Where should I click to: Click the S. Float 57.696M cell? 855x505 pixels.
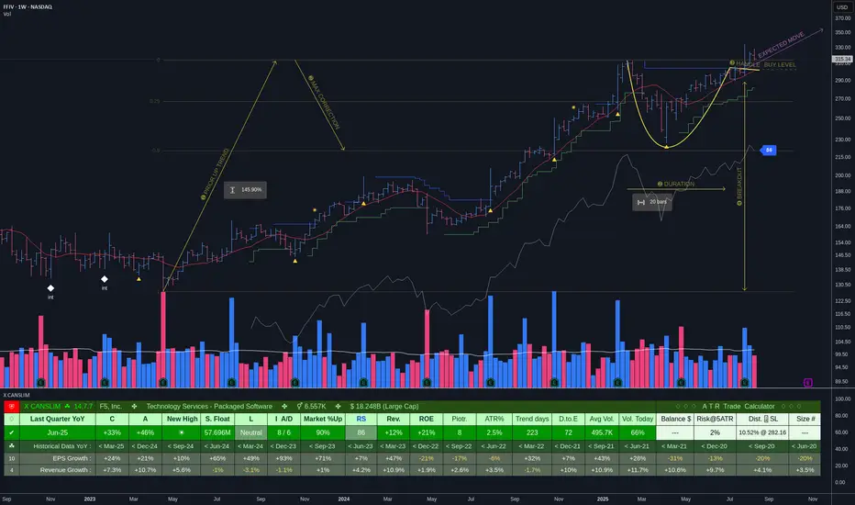[217, 432]
